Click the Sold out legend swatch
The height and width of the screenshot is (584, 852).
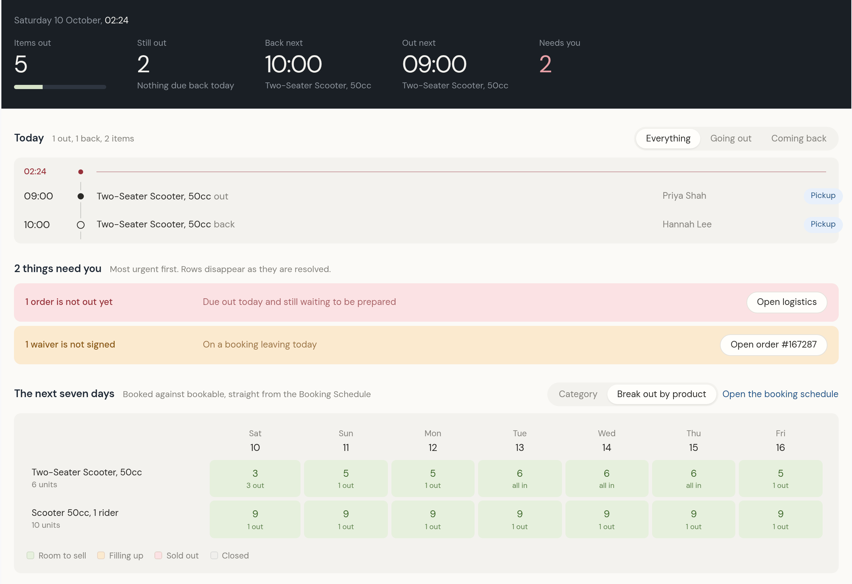[x=158, y=555]
